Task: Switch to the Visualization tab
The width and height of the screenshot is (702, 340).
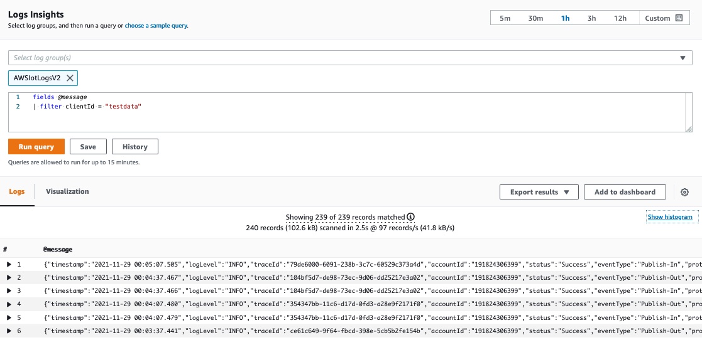Action: pos(67,191)
